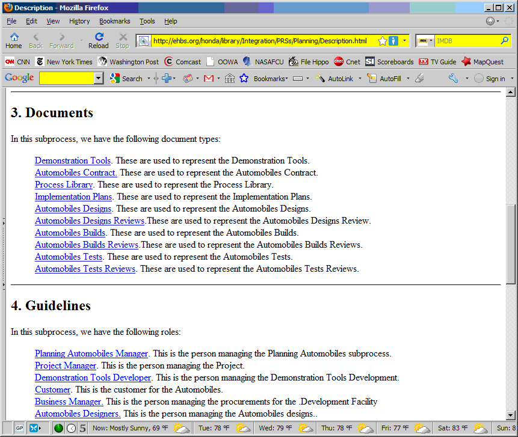
Task: Expand the Sign in dropdown arrow
Action: tap(512, 79)
